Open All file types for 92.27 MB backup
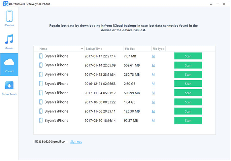Image resolution: width=231 pixels, height=161 pixels. (153, 120)
